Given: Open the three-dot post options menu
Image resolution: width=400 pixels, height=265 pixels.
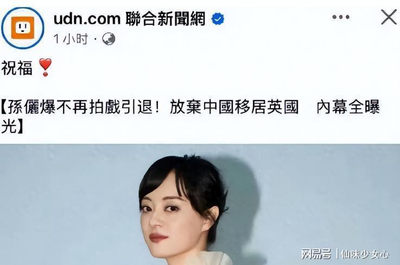Looking at the screenshot, I should click(341, 17).
